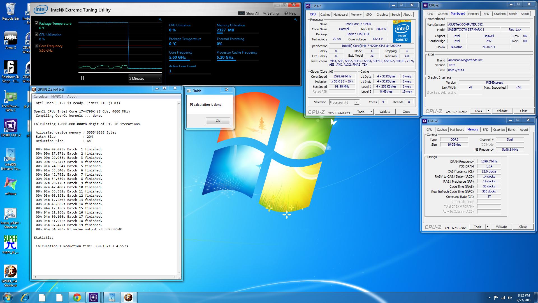Open Rainbow Six Siege desktop shortcut
Viewport: 538px width, 303px height.
pyautogui.click(x=11, y=72)
